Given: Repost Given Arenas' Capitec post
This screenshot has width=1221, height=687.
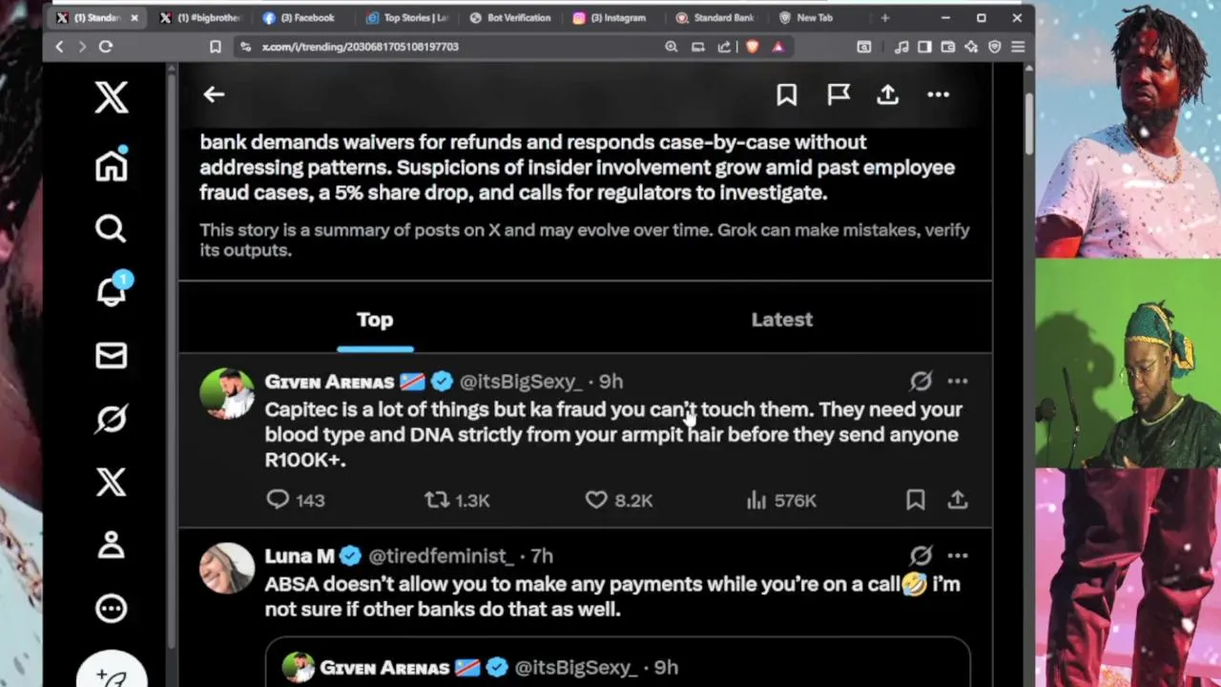Looking at the screenshot, I should point(437,500).
